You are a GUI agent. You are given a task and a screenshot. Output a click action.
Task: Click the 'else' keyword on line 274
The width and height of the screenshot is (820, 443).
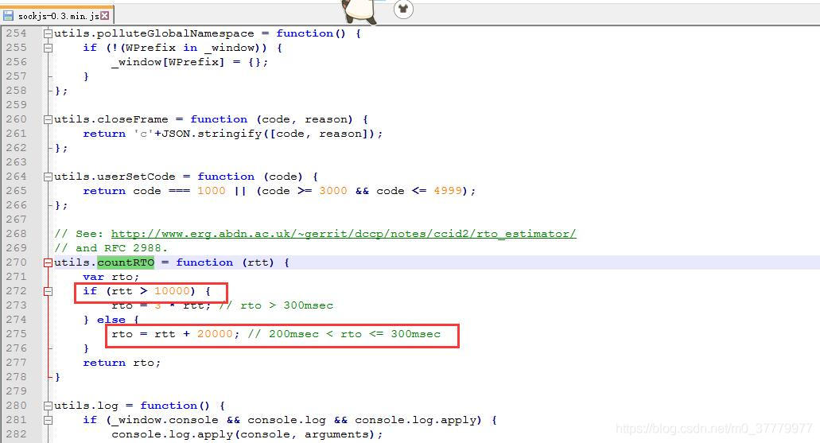111,320
